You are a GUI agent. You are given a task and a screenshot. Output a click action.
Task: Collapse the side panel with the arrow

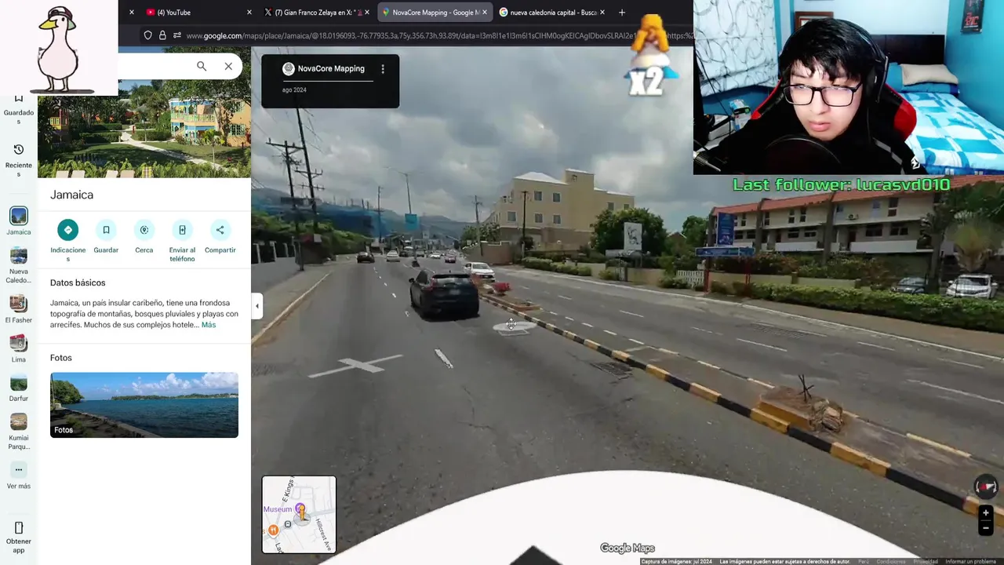(x=256, y=306)
